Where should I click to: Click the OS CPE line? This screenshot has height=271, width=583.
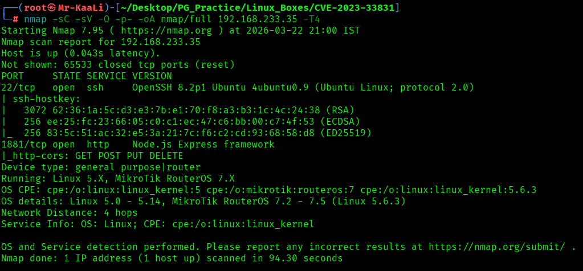[x=268, y=190]
